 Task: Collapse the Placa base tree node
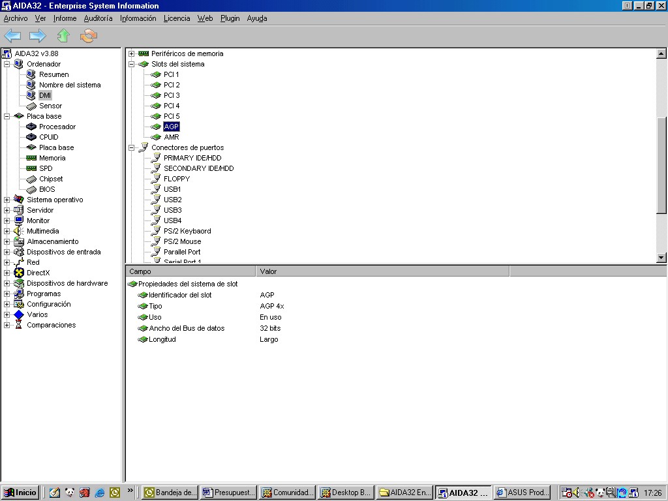(7, 116)
